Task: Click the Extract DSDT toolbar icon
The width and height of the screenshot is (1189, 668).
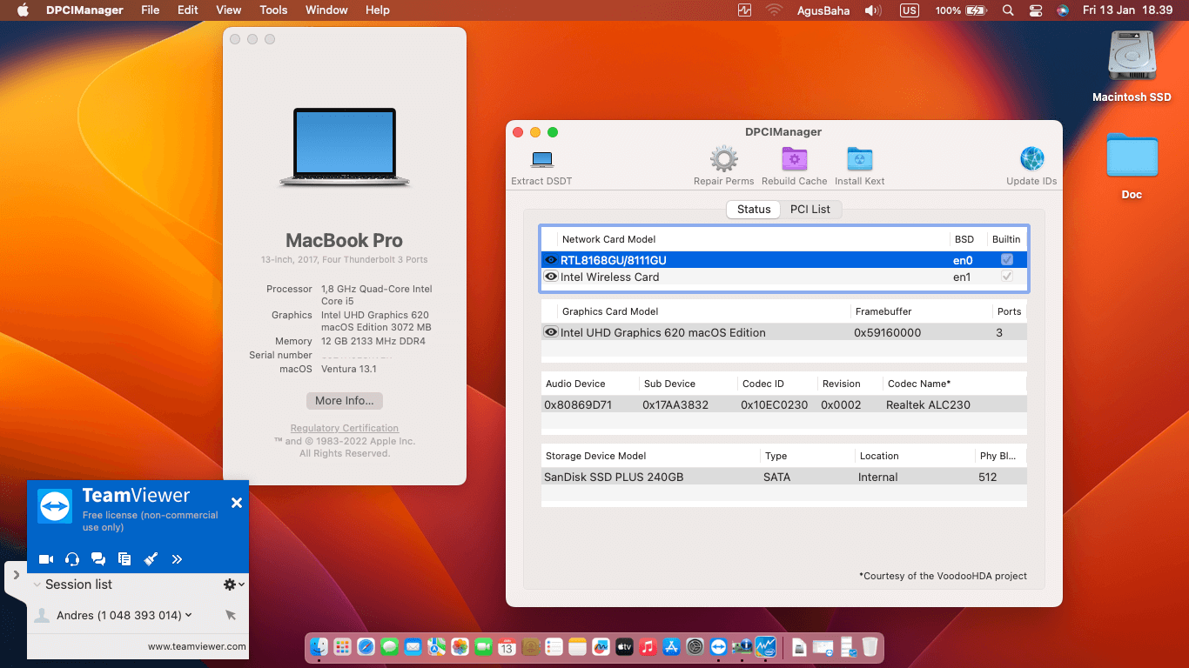Action: tap(541, 160)
